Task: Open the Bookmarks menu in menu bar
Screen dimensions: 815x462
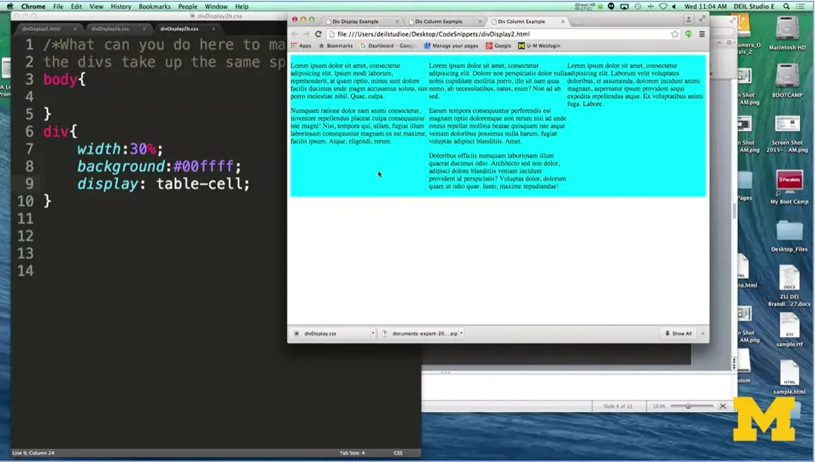Action: (154, 6)
